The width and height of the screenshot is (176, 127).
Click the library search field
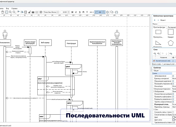tap(167, 24)
